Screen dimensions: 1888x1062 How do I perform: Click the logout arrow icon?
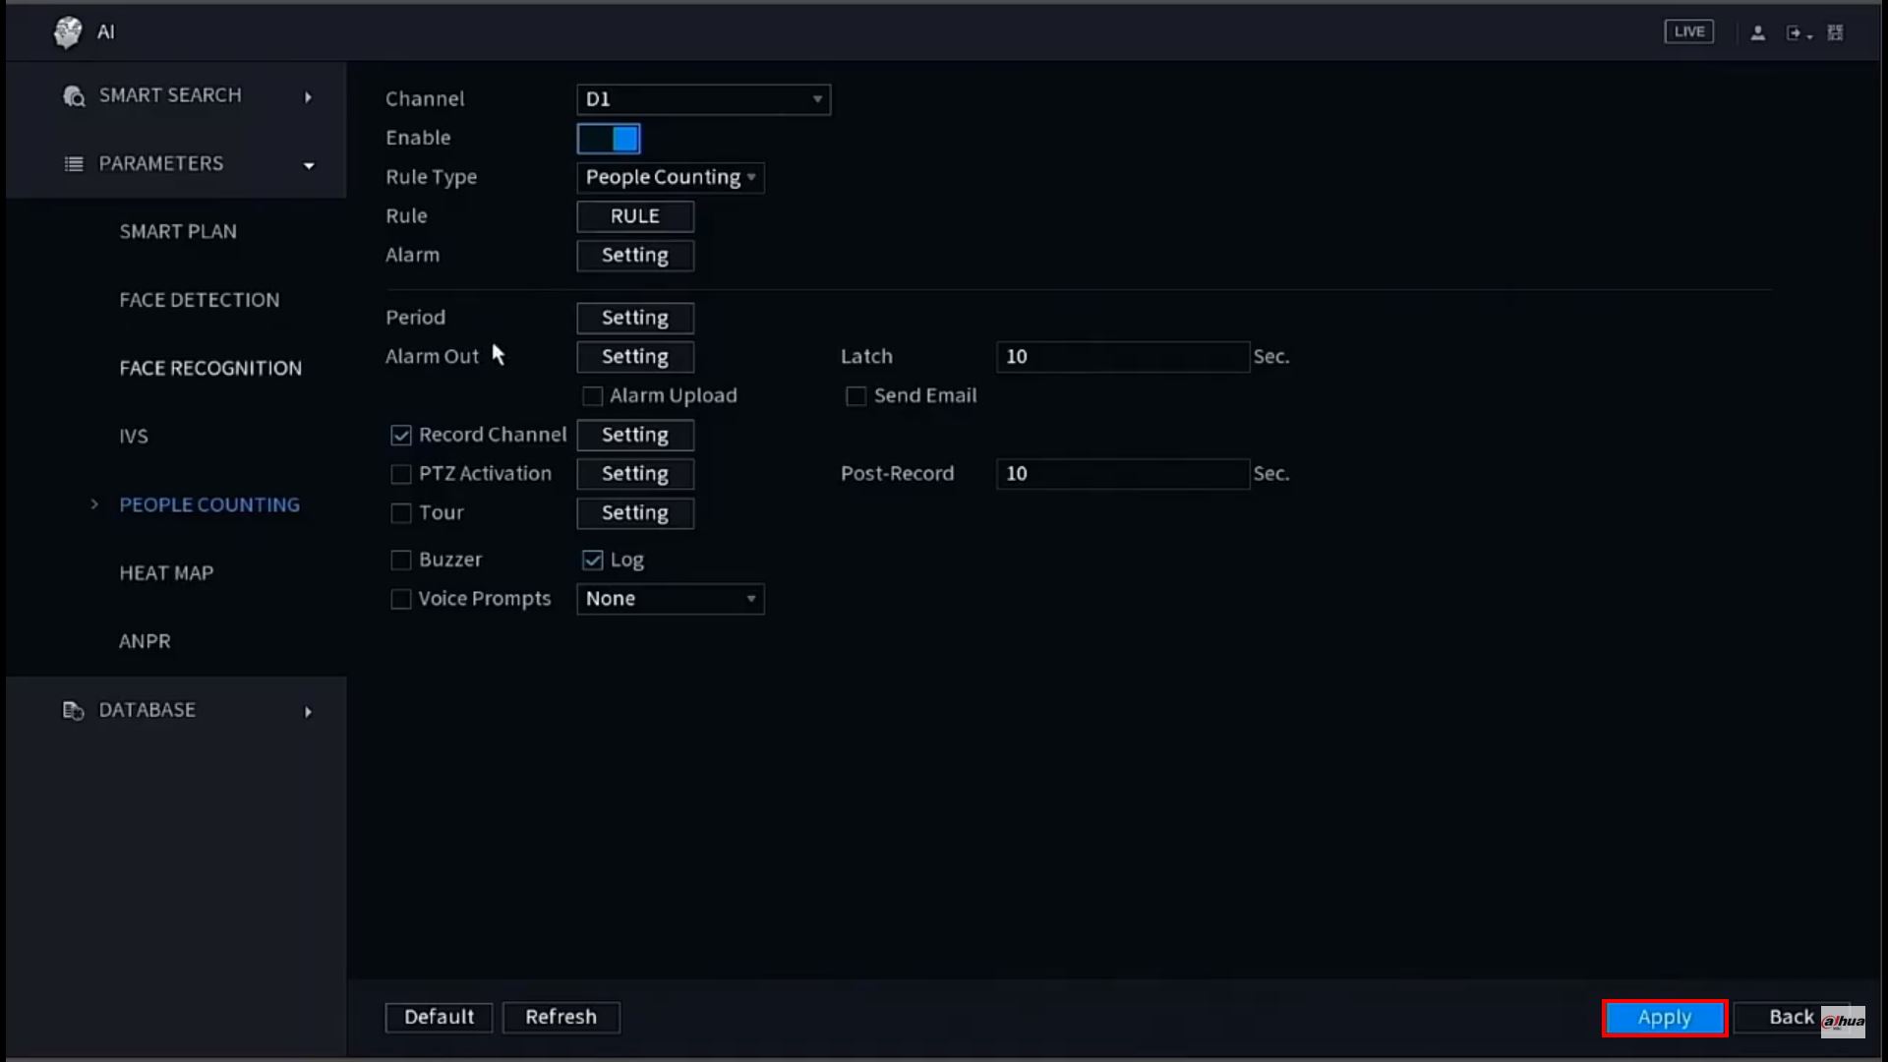tap(1796, 32)
